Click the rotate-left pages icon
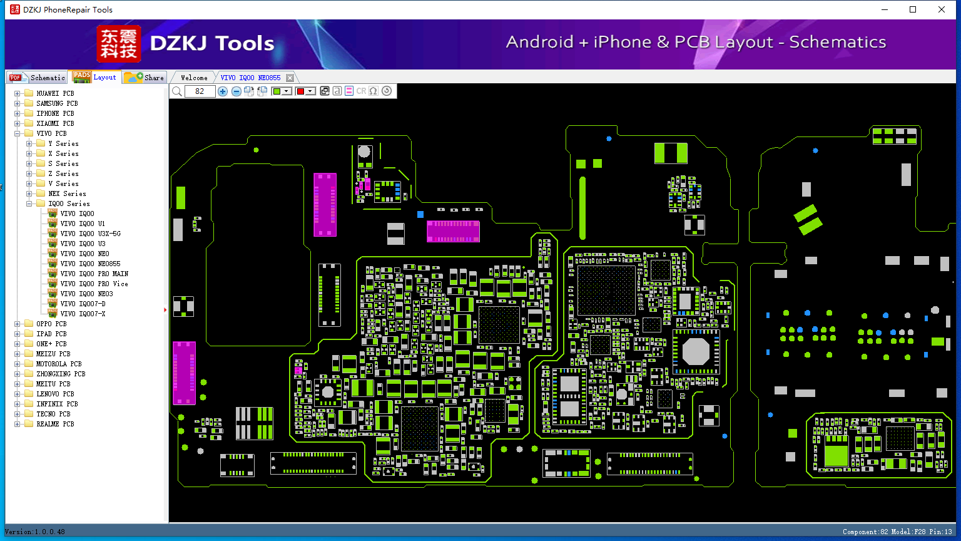The image size is (961, 541). click(262, 91)
